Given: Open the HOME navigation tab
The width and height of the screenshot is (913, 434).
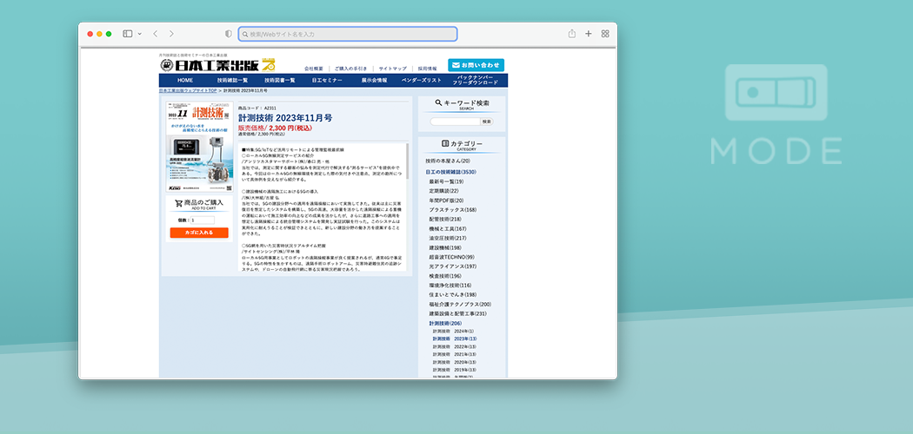Looking at the screenshot, I should (185, 80).
